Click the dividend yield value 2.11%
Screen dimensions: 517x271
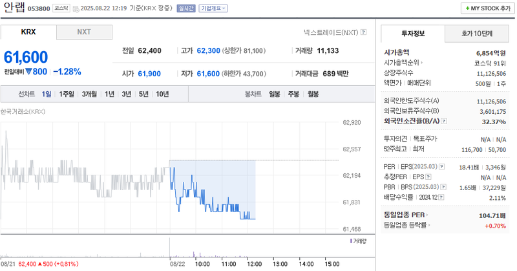pos(498,198)
